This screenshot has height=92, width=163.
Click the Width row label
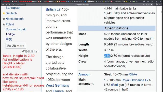(x=83, y=50)
